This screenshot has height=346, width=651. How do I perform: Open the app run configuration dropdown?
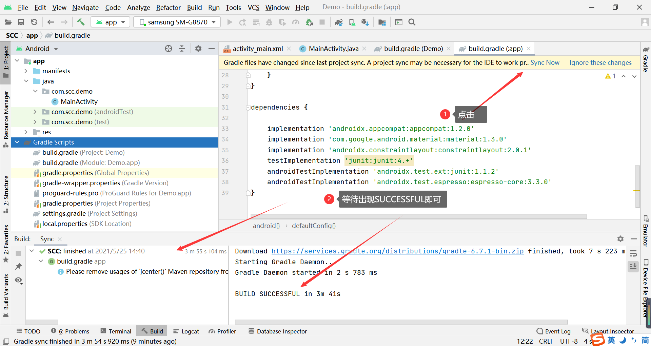[111, 22]
